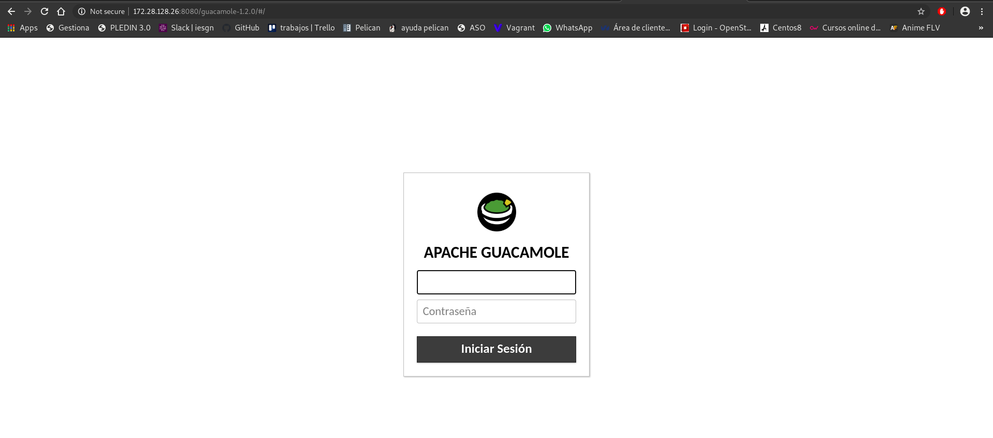
Task: Open the Centos8 bookmark
Action: pyautogui.click(x=780, y=28)
